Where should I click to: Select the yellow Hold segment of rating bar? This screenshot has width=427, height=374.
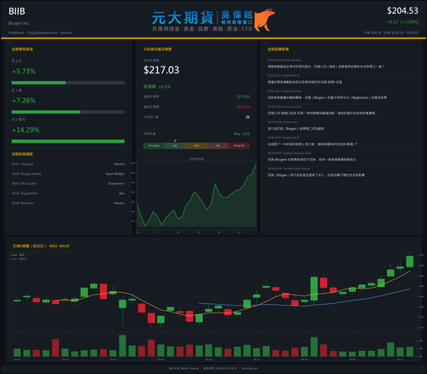196,146
